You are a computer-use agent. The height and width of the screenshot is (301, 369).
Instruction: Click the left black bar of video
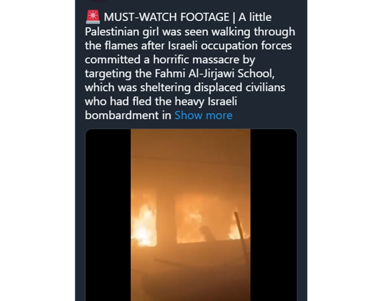tap(108, 215)
